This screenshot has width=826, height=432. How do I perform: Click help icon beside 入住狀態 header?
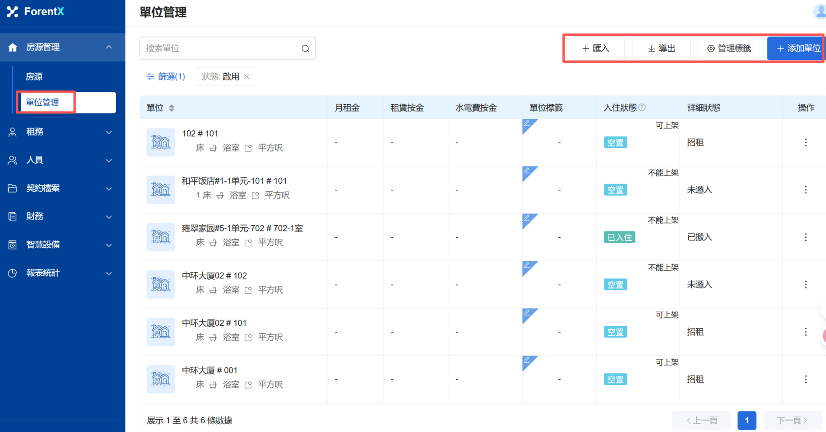[642, 108]
